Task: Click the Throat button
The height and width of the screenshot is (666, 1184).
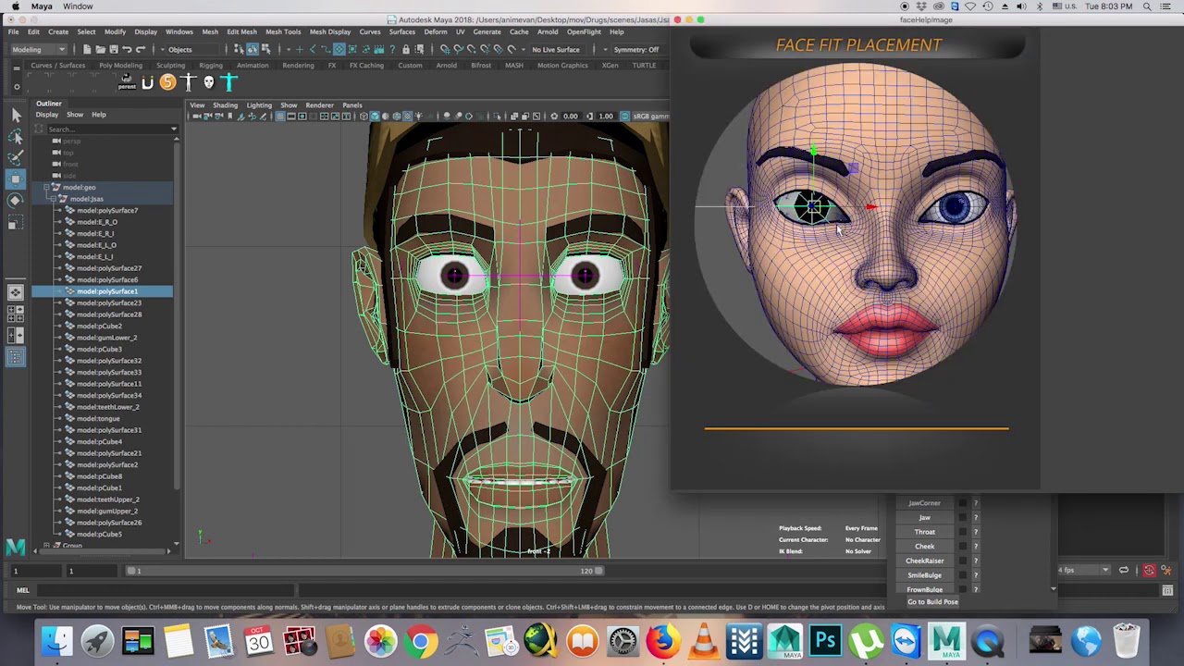Action: [x=925, y=532]
